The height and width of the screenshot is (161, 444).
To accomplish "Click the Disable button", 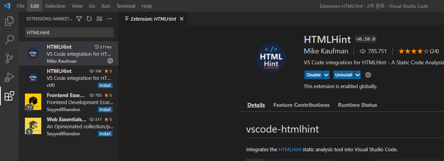I will point(314,75).
